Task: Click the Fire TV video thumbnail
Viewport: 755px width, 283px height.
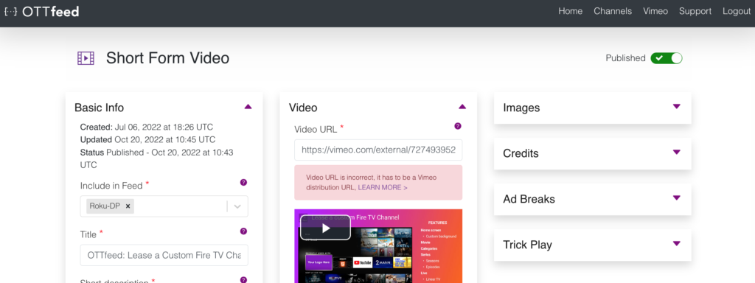Action: (x=378, y=246)
